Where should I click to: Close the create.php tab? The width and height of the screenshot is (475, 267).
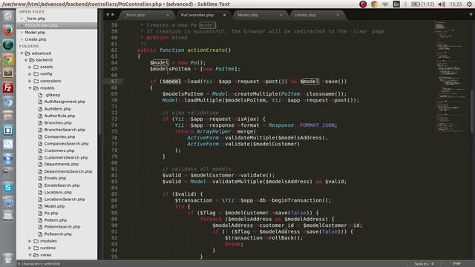338,15
